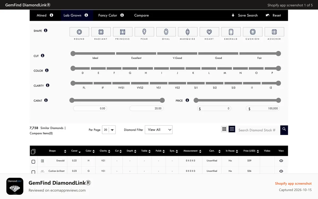
Task: Click the compare-all icon in table header
Action: [x=33, y=152]
